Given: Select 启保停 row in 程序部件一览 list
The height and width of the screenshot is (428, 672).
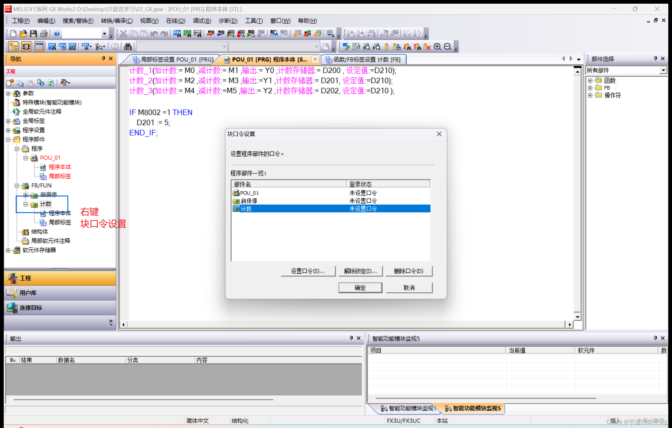Looking at the screenshot, I should click(249, 201).
